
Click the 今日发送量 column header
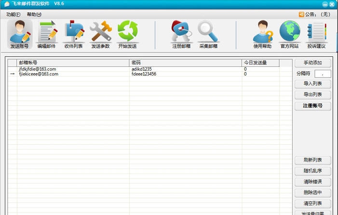pyautogui.click(x=260, y=63)
